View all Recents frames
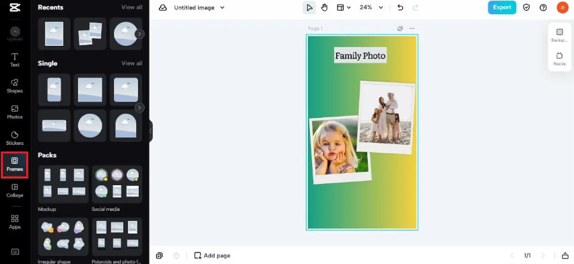Image resolution: width=574 pixels, height=264 pixels. tap(132, 7)
